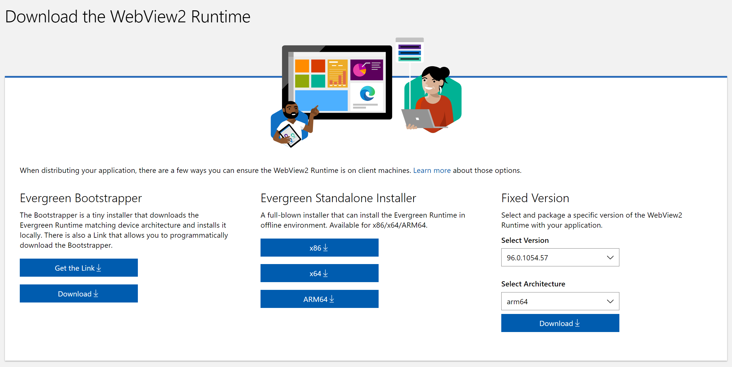Click the Download the WebView2 Runtime title
Viewport: 732px width, 367px height.
[x=128, y=17]
